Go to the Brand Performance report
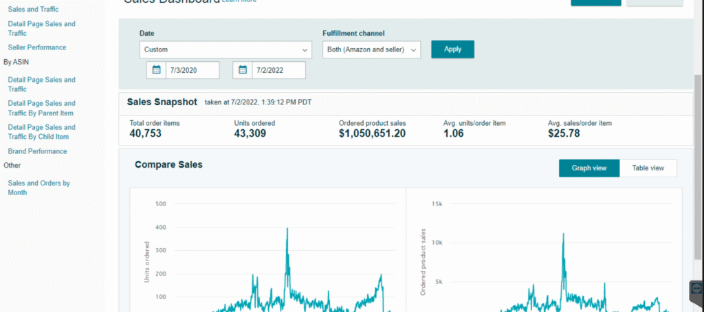Image resolution: width=704 pixels, height=312 pixels. (38, 151)
